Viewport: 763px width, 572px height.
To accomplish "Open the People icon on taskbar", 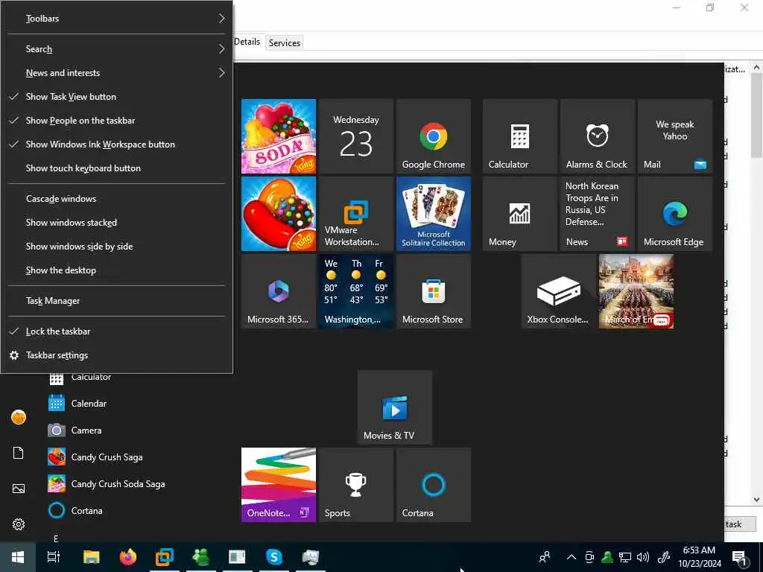I will tap(545, 557).
